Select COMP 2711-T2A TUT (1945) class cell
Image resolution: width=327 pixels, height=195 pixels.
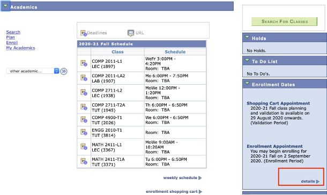[117, 108]
